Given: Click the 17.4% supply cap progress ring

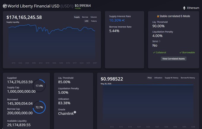Looking at the screenshot, I should (x=39, y=86).
